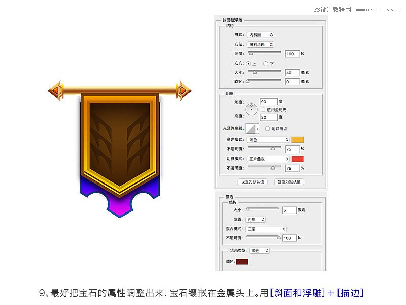Click the orange highlight color swatch

coord(297,139)
